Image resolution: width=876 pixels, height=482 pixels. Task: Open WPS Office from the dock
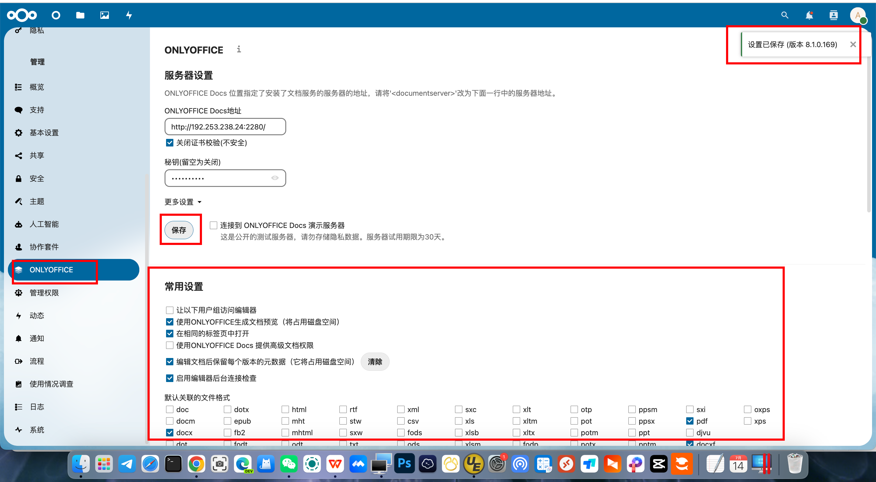[335, 464]
